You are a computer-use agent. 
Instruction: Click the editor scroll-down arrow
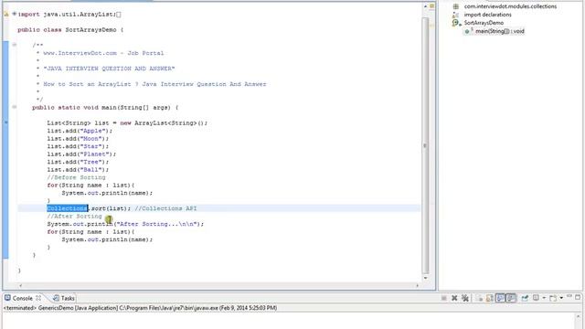425,278
